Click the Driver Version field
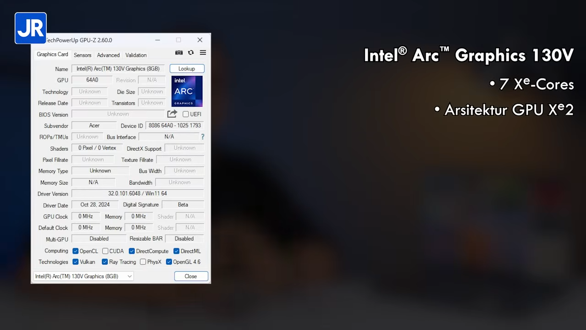Viewport: 586px width, 330px height. 137,194
